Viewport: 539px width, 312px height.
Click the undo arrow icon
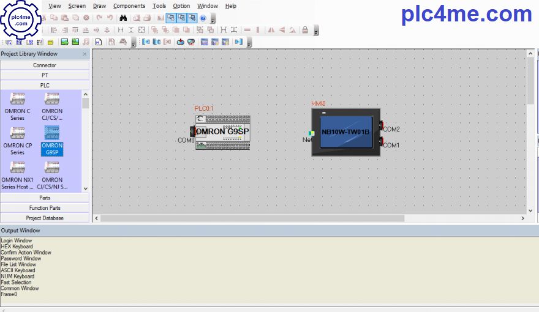[x=99, y=18]
